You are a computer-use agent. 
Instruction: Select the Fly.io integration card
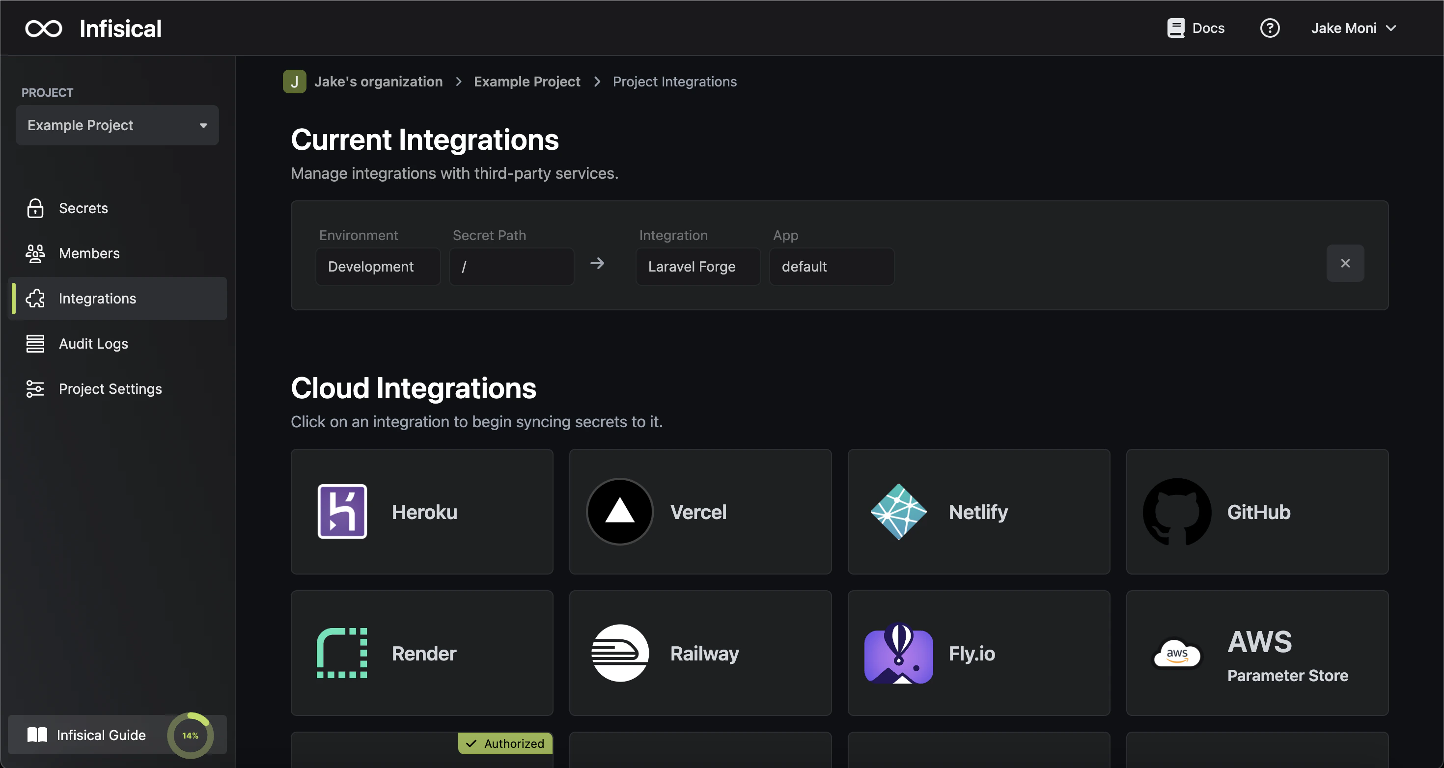pos(979,653)
